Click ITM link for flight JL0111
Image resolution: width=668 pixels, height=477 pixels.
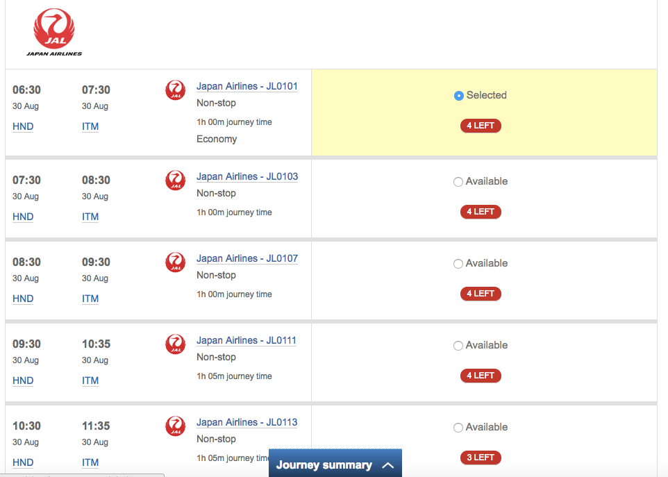tap(90, 380)
